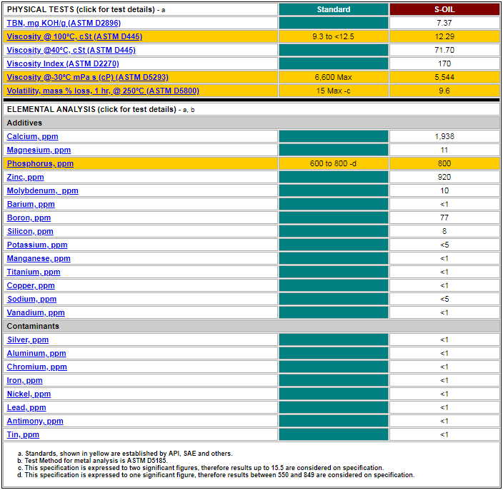Open Sodium, ppm test details
Viewport: 503px width, 490px height.
(x=31, y=299)
